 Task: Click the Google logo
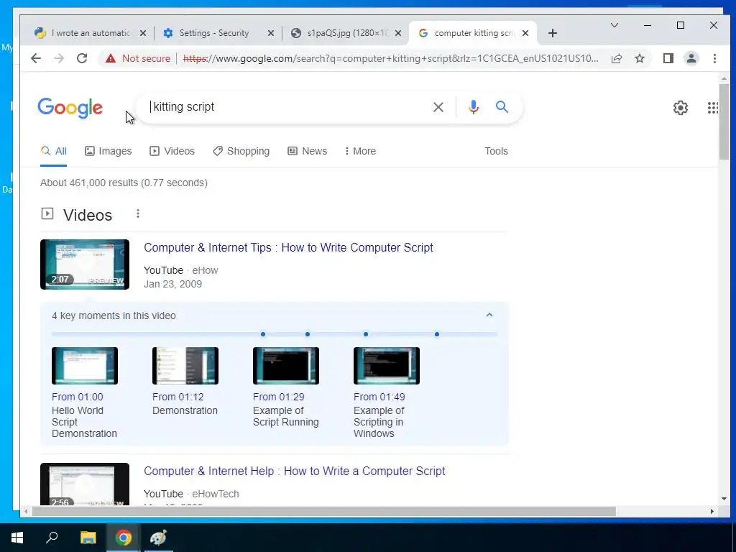pos(70,108)
